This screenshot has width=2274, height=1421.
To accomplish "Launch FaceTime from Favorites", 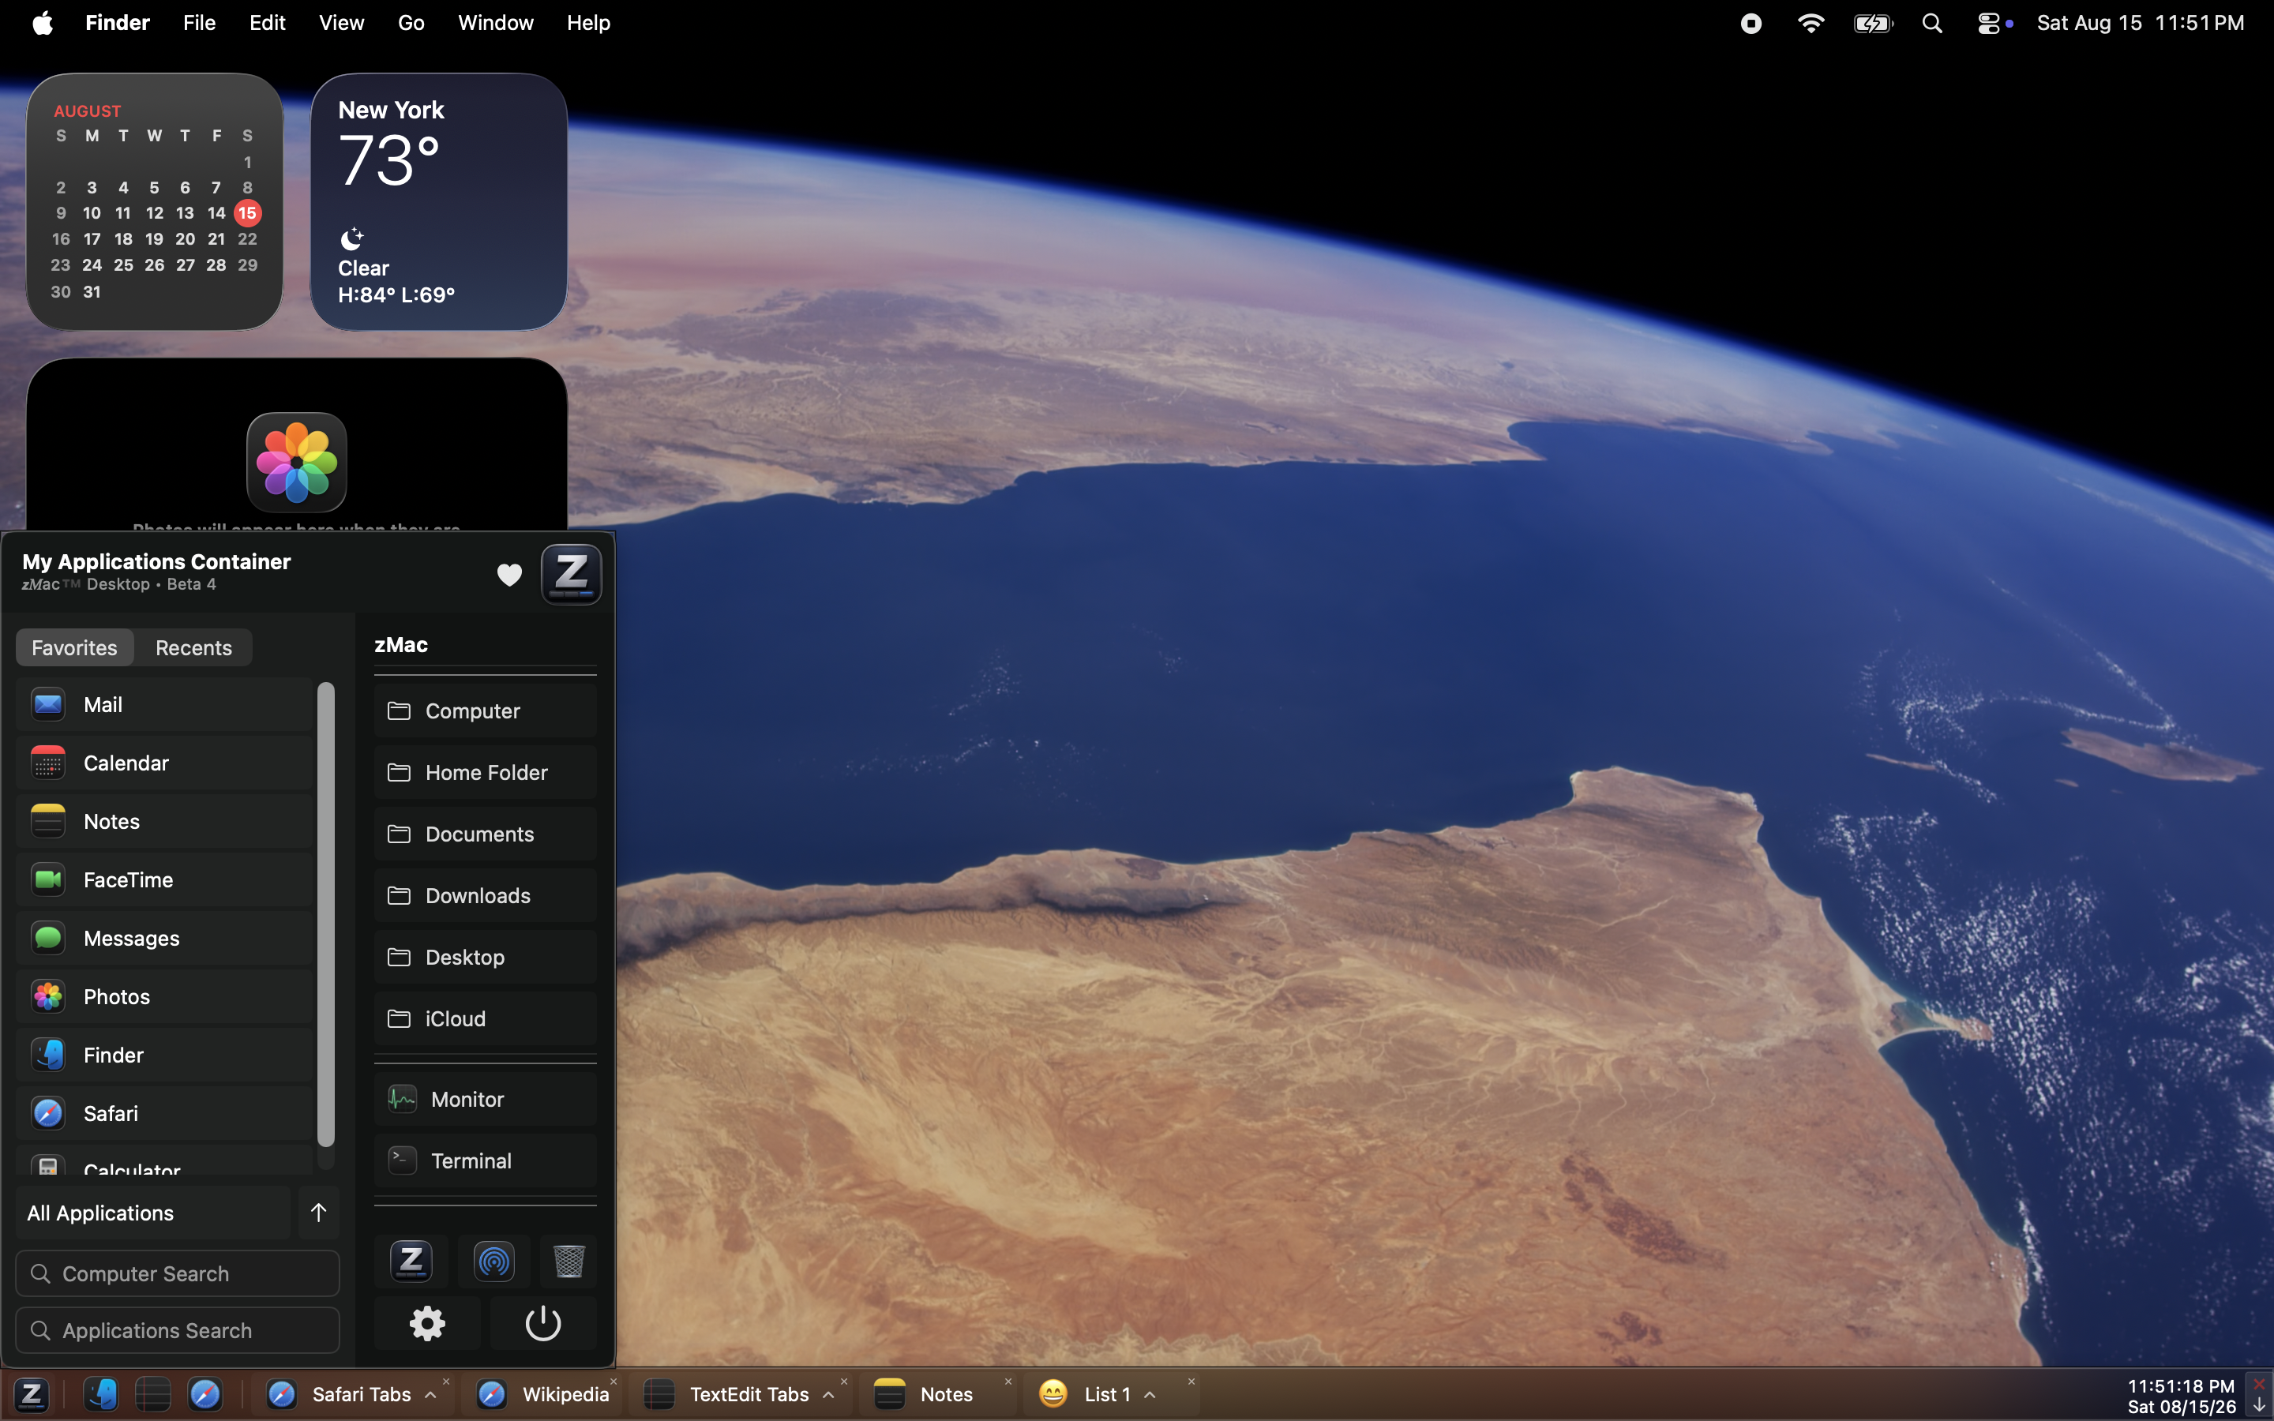I will (x=164, y=879).
